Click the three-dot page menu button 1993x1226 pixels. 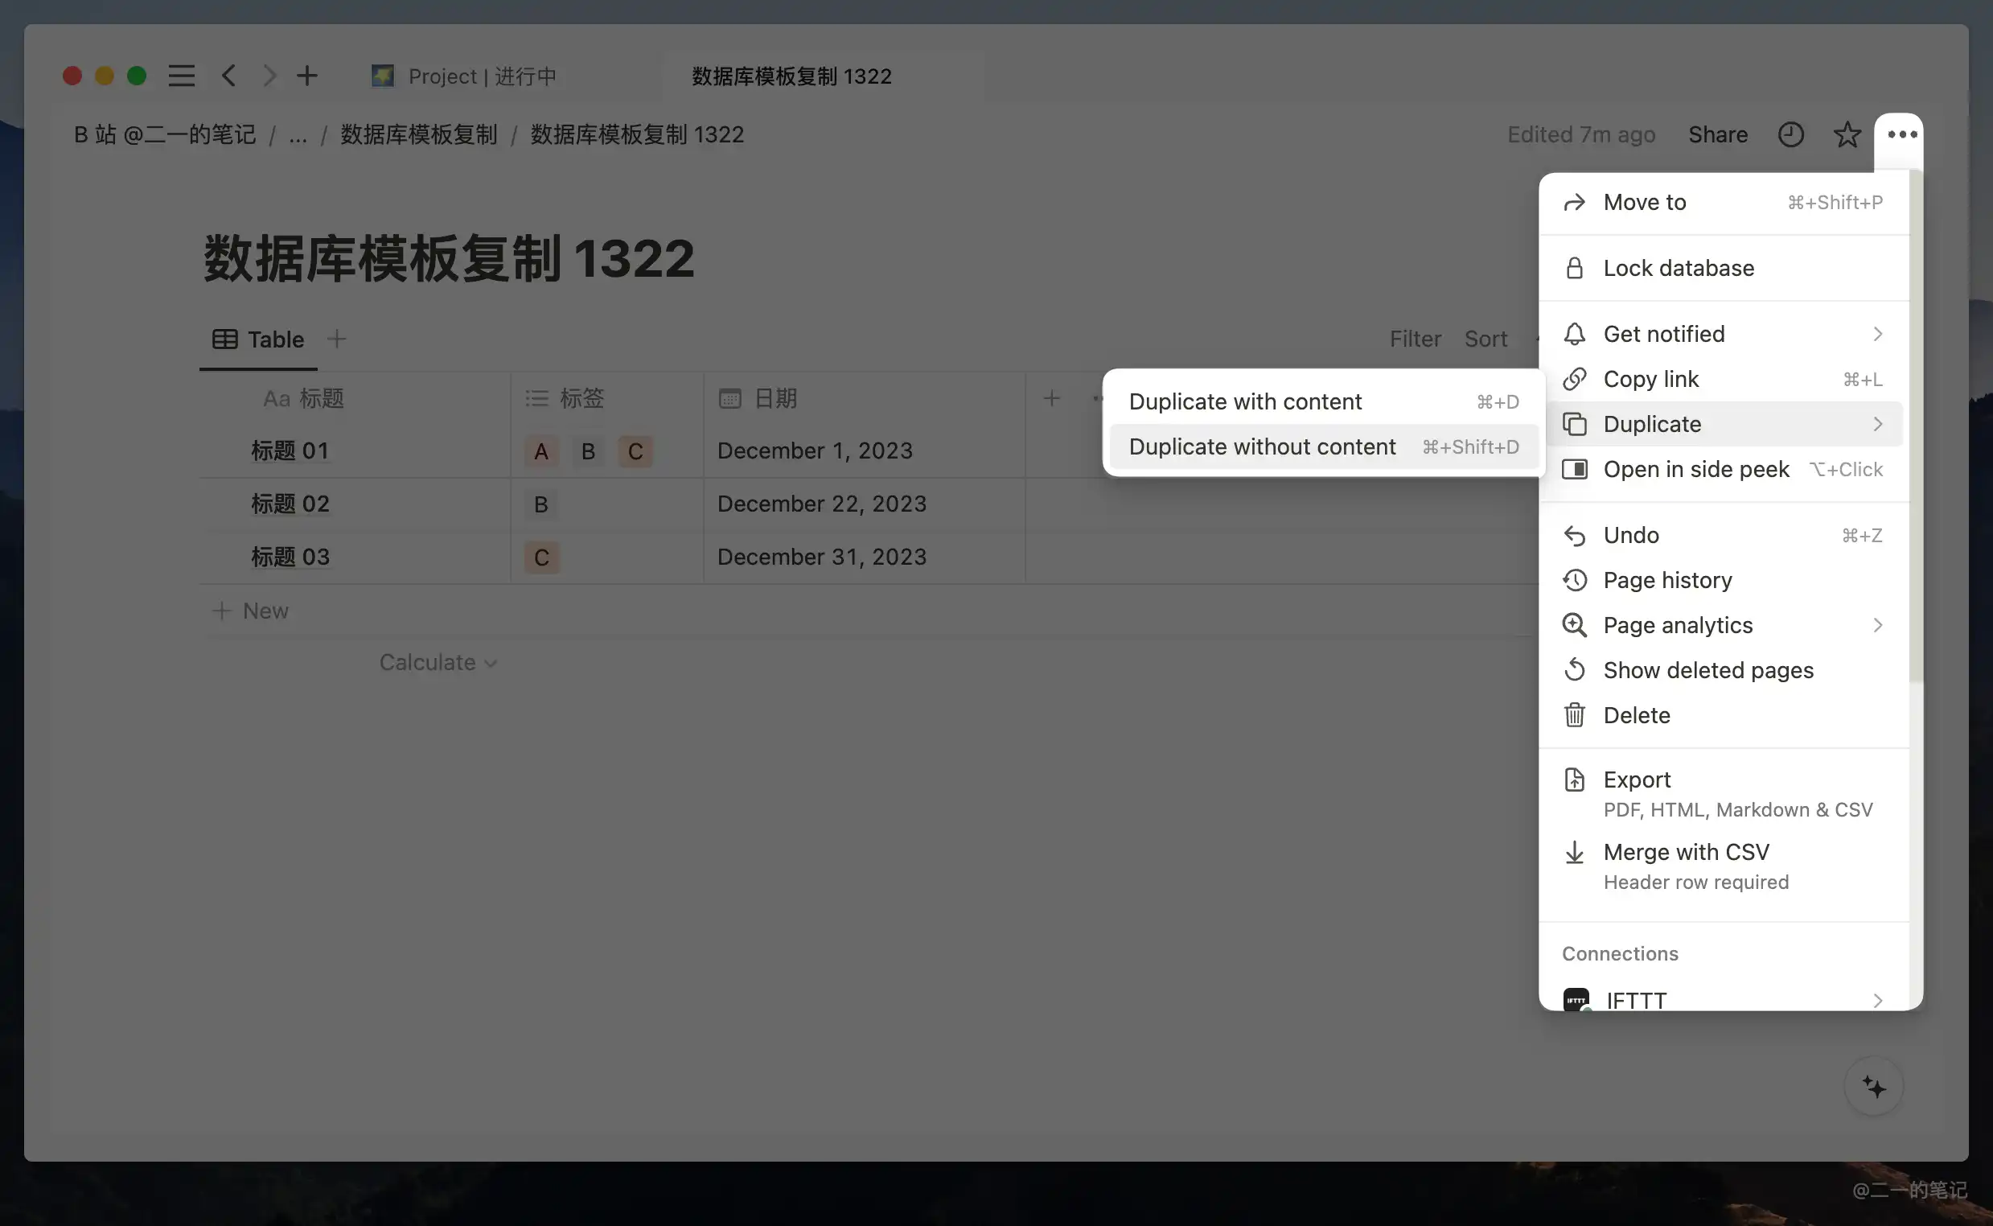click(1901, 134)
